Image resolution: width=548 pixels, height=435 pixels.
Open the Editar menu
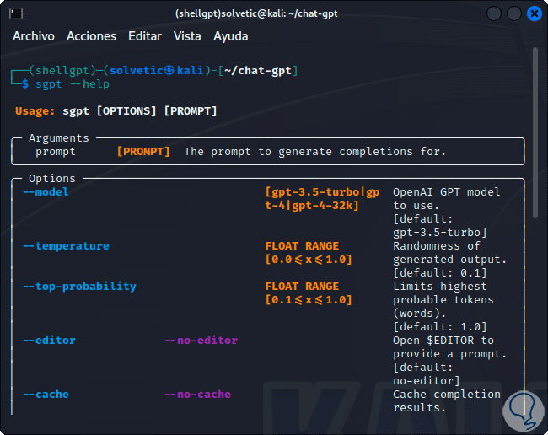(x=145, y=36)
